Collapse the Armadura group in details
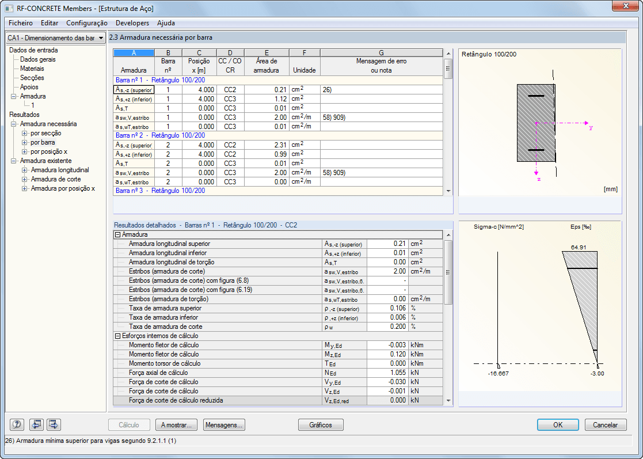The height and width of the screenshot is (459, 643). [117, 234]
